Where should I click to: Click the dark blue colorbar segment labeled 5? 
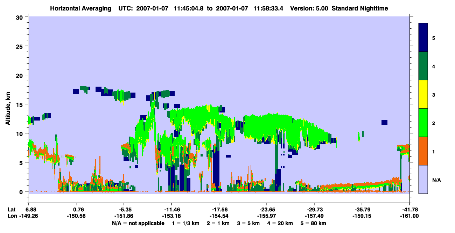tap(423, 37)
